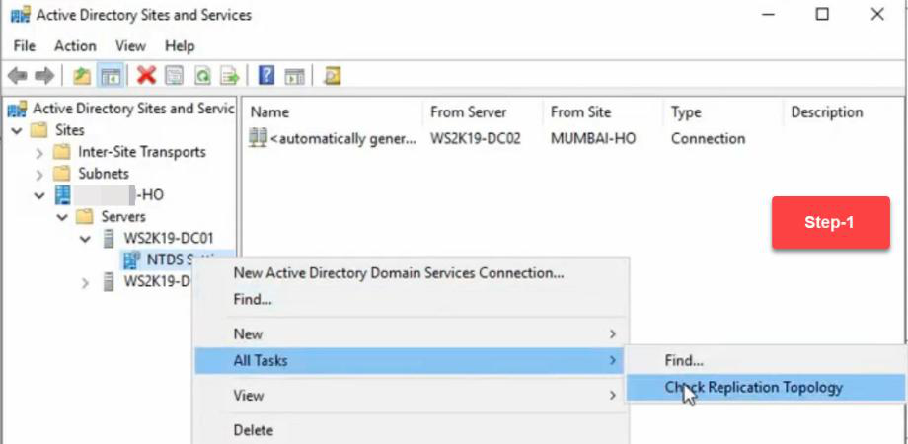Image resolution: width=908 pixels, height=444 pixels.
Task: Click the Export List toolbar icon
Action: tap(230, 75)
